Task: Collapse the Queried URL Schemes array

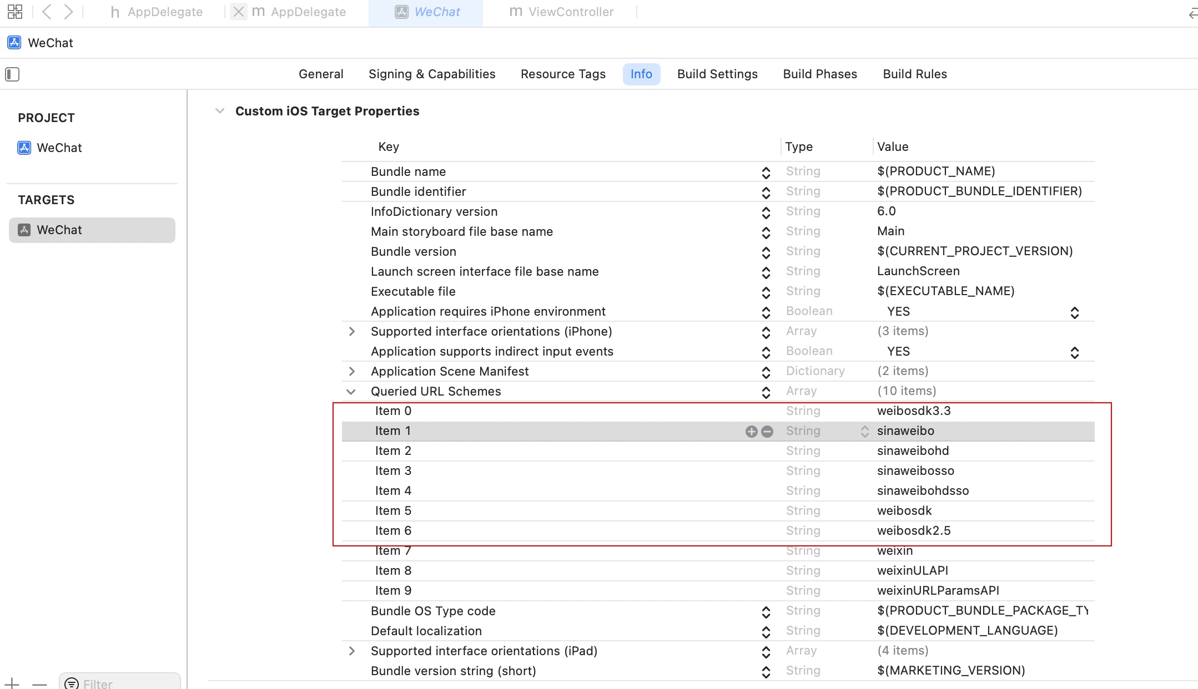Action: [x=351, y=392]
